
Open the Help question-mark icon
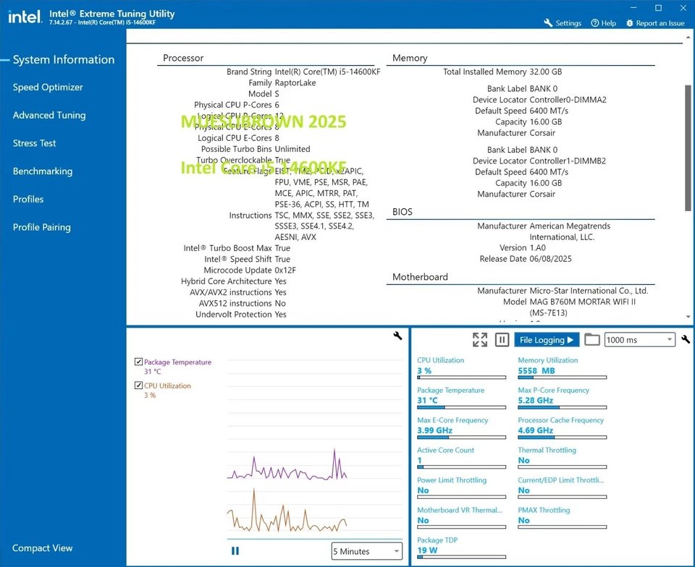coord(595,23)
